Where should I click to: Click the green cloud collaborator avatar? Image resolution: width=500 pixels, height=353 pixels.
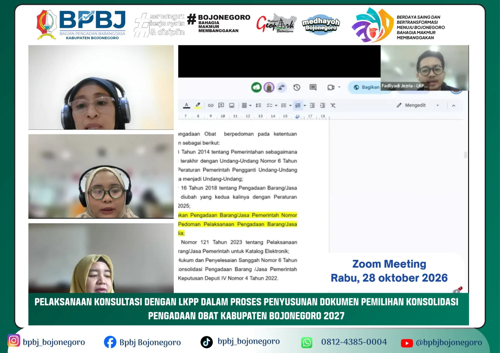(256, 87)
